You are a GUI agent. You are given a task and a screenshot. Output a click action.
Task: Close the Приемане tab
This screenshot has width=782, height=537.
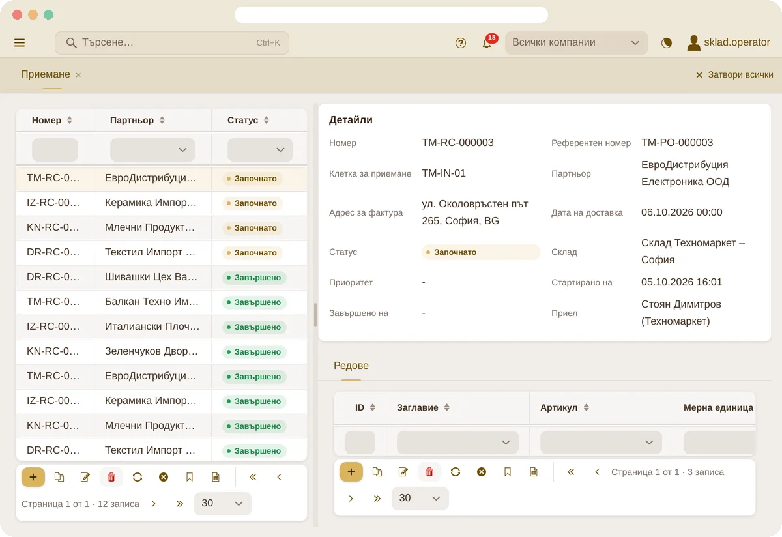[78, 75]
